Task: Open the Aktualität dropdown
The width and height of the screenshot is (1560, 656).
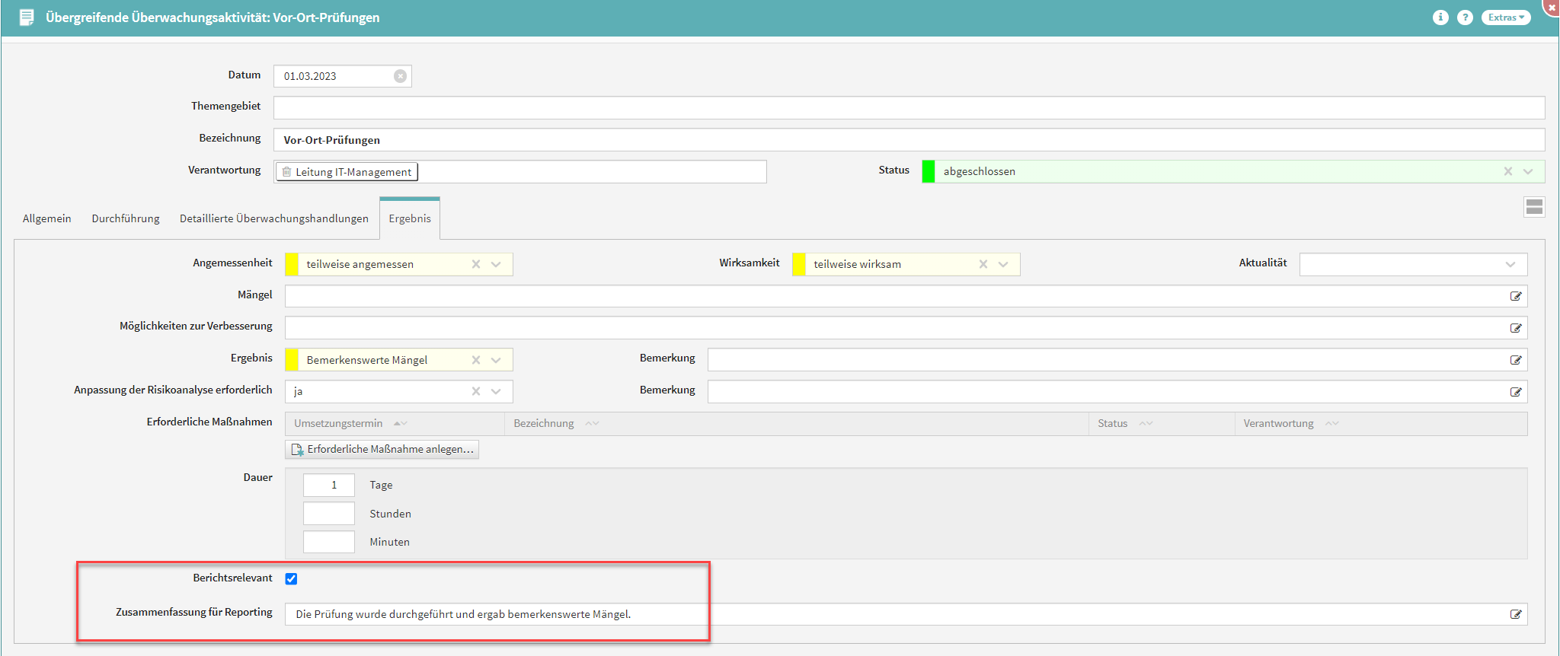Action: (x=1510, y=264)
